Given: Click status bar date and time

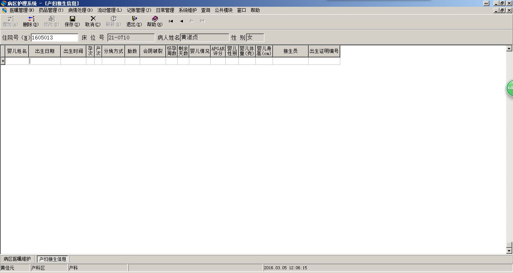Looking at the screenshot, I should 286,268.
